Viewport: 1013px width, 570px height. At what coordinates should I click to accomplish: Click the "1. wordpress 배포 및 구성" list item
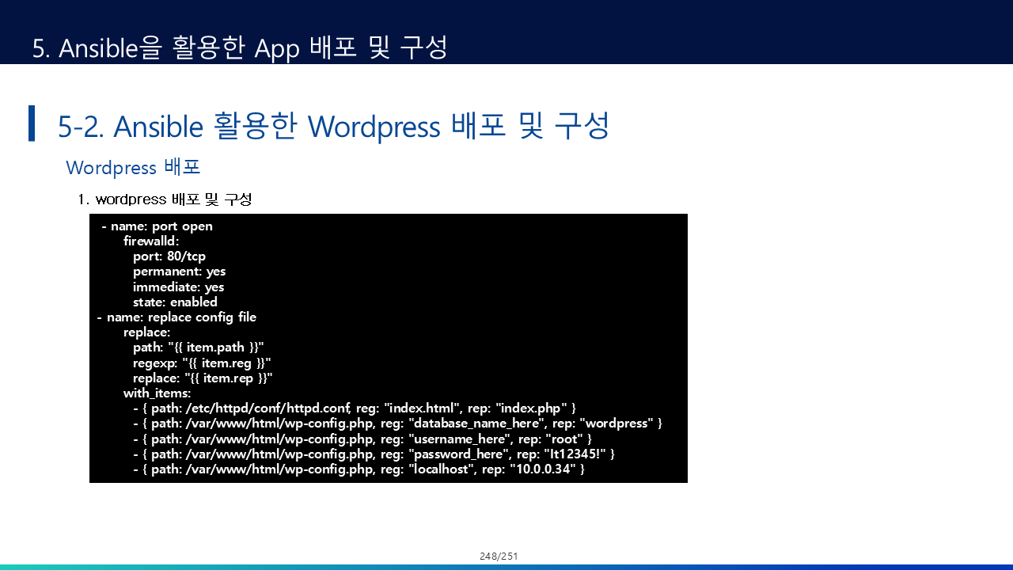(x=165, y=199)
